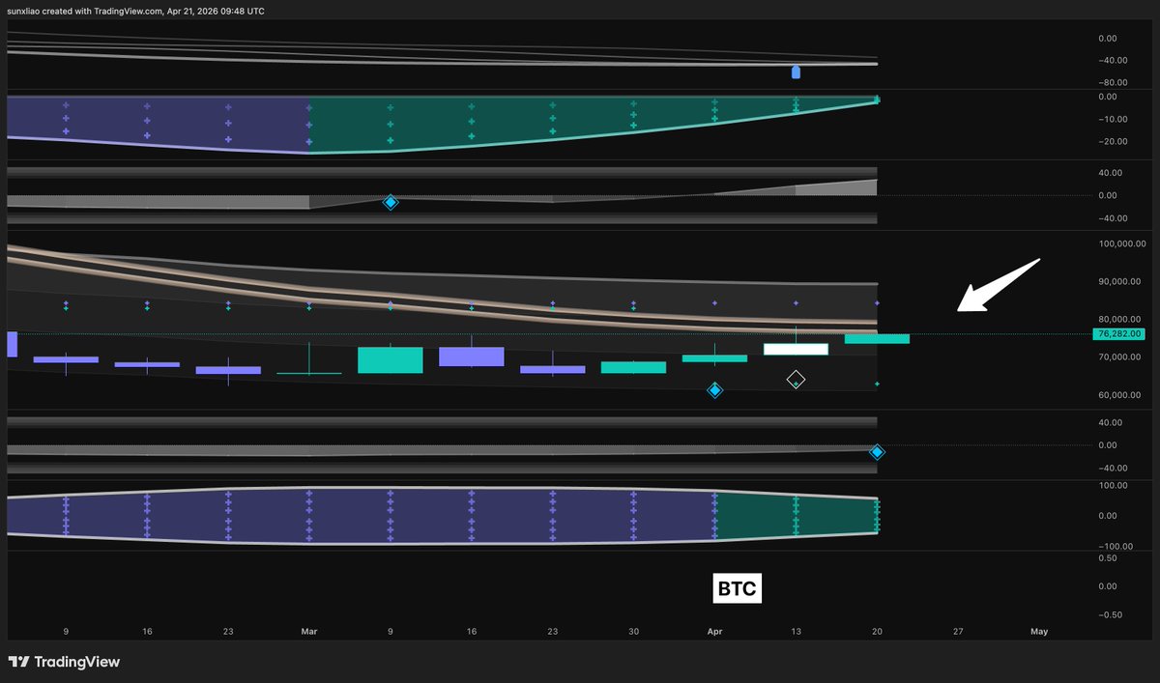Click the blue diamond marker on lower oscillator pane
1160x683 pixels.
click(877, 451)
